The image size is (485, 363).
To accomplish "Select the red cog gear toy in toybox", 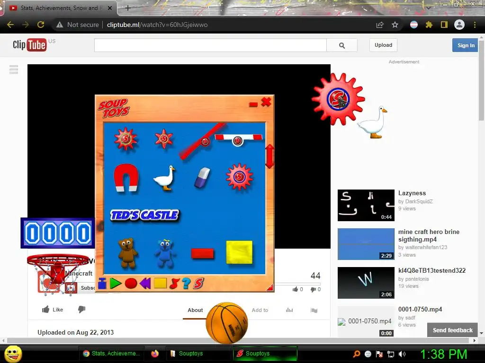I will [x=239, y=177].
